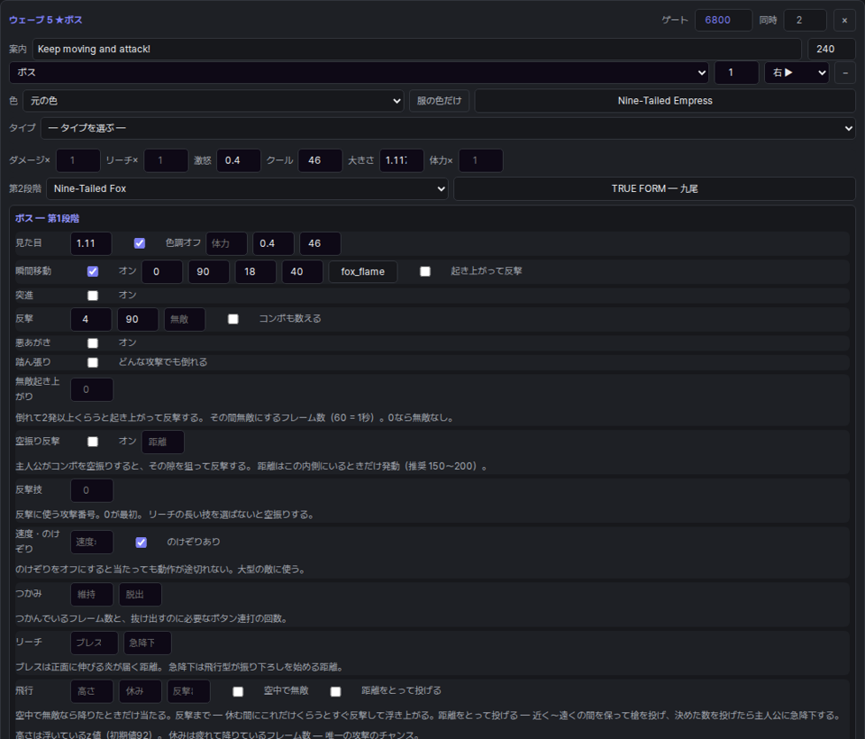Click the 体力× input field

(x=481, y=160)
